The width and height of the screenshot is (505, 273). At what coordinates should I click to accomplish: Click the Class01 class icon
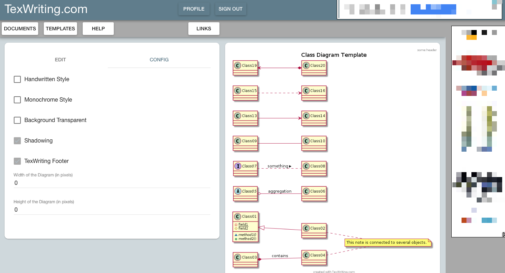[x=238, y=217]
